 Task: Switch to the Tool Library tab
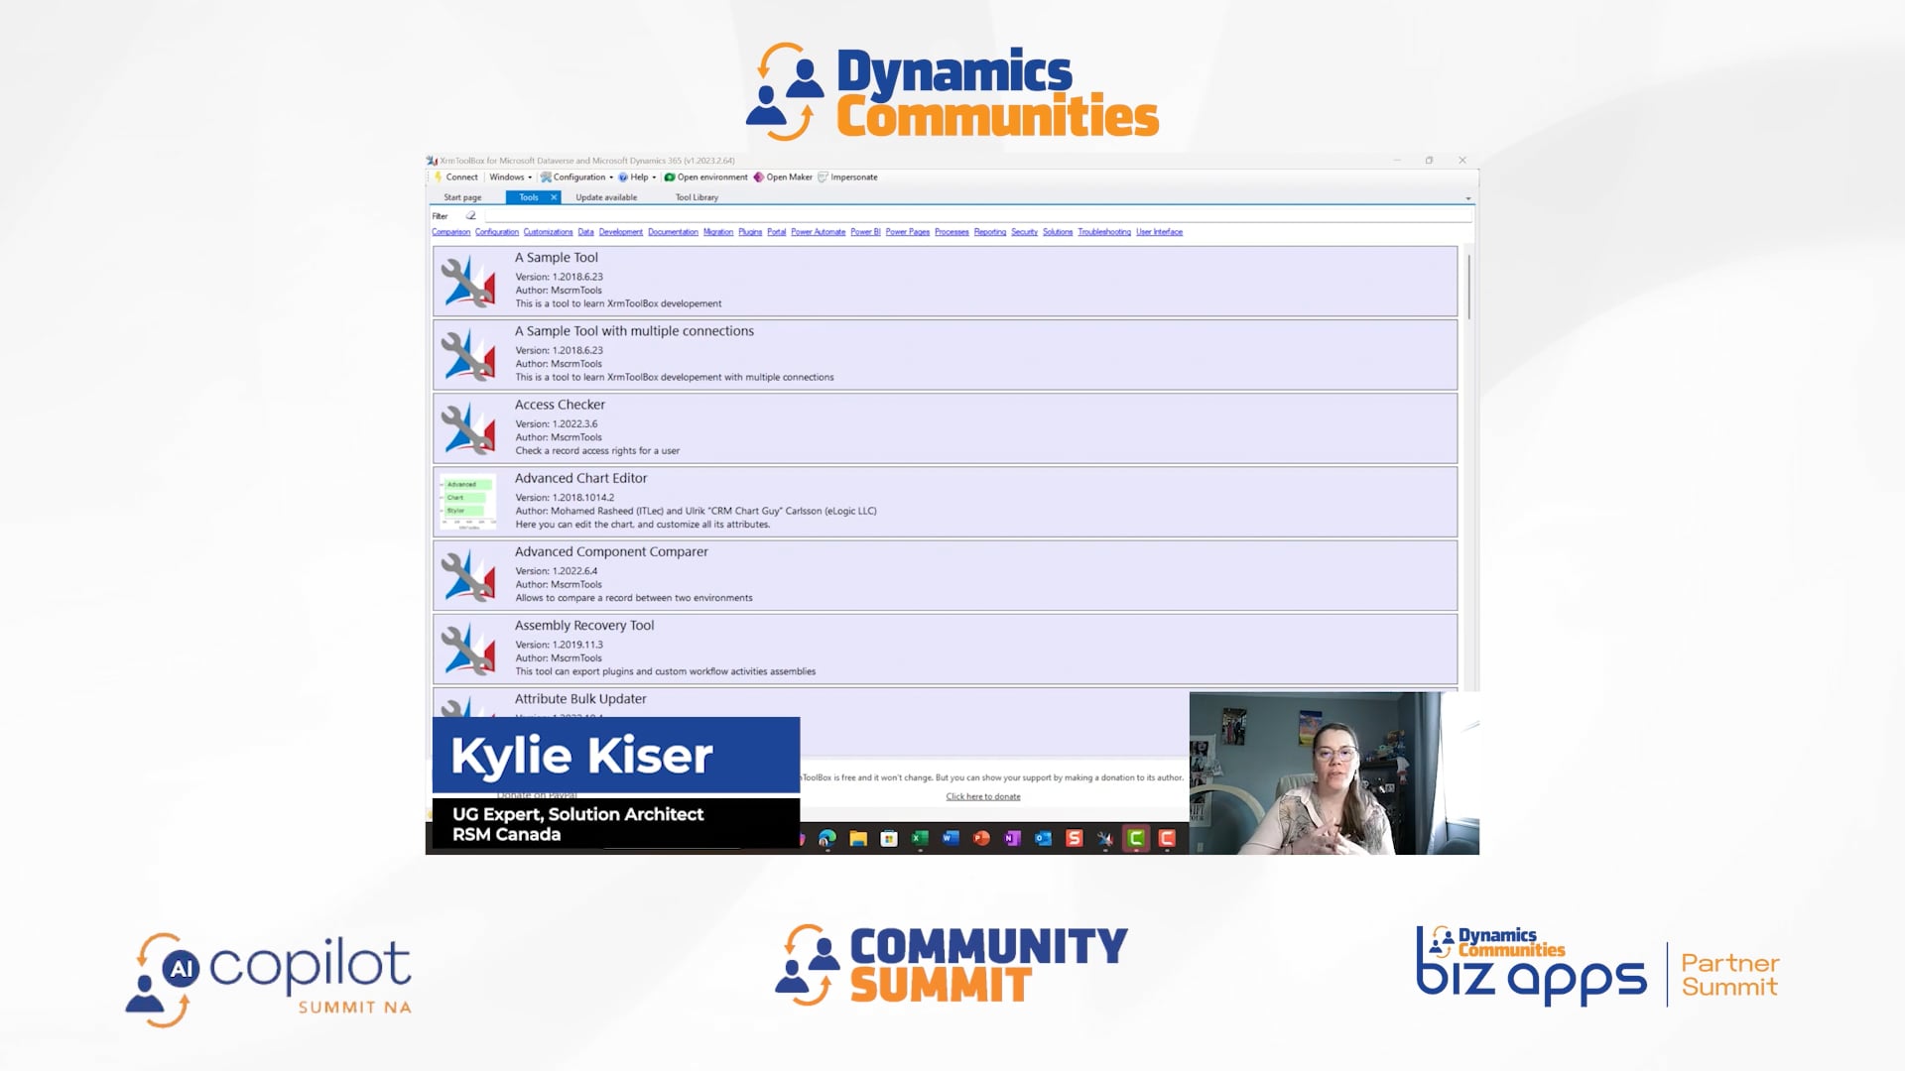point(697,197)
